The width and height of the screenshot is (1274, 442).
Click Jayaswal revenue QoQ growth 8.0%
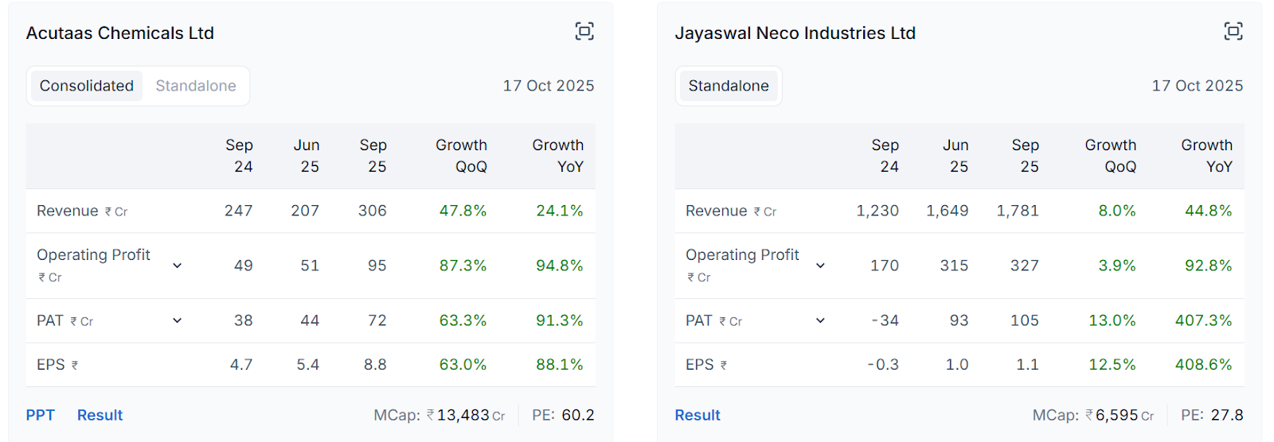click(x=1117, y=211)
